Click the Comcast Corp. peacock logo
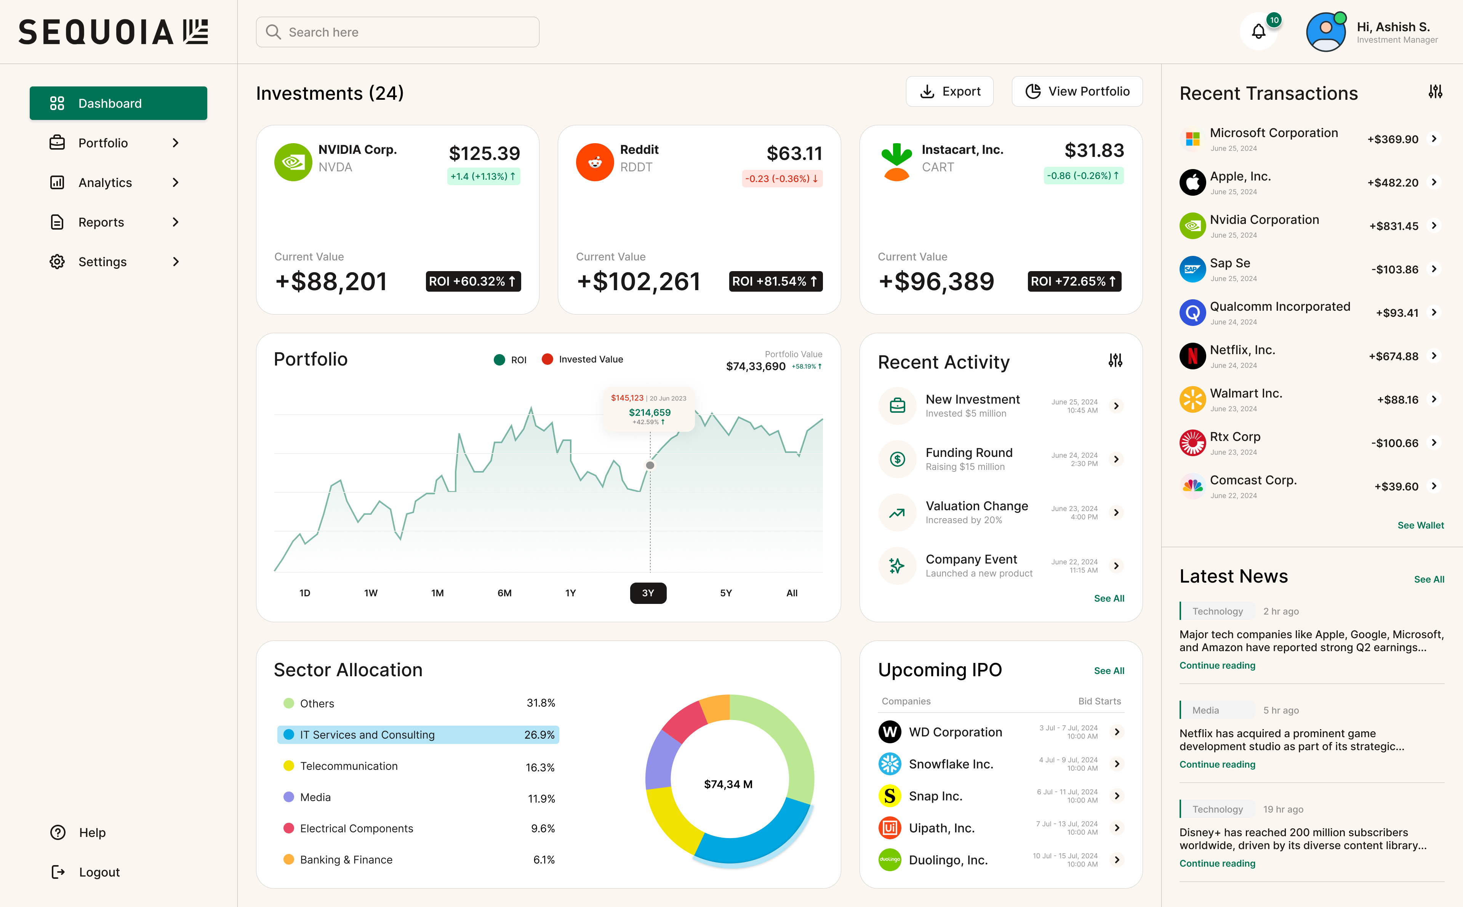 click(1192, 486)
